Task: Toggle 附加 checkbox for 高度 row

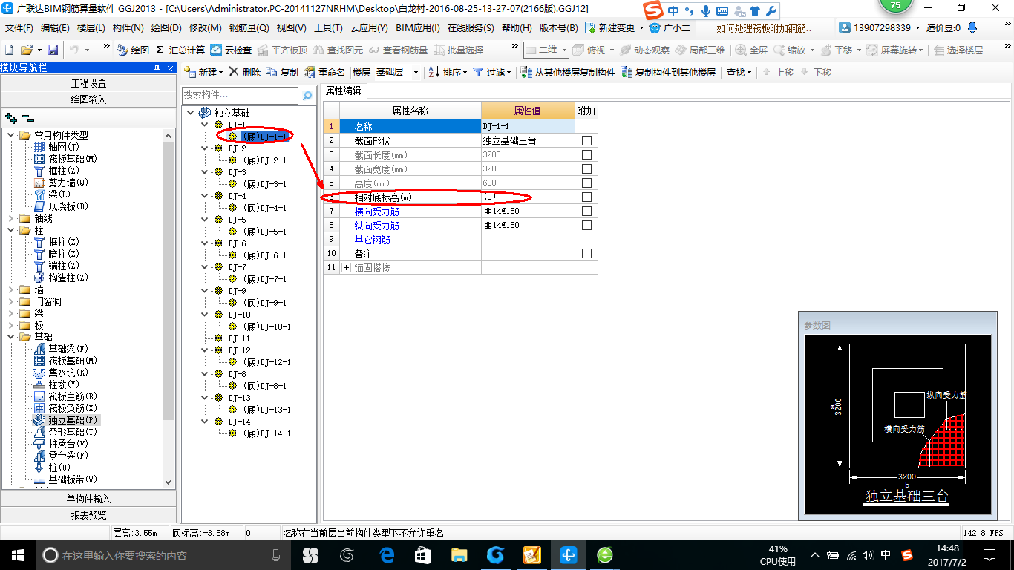Action: 586,183
